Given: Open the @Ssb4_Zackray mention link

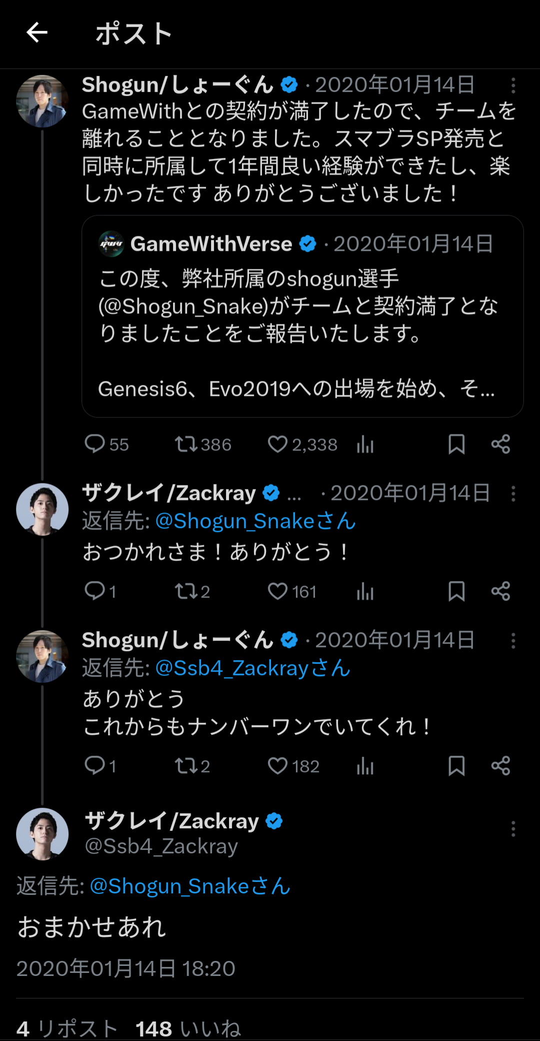Looking at the screenshot, I should click(x=253, y=668).
